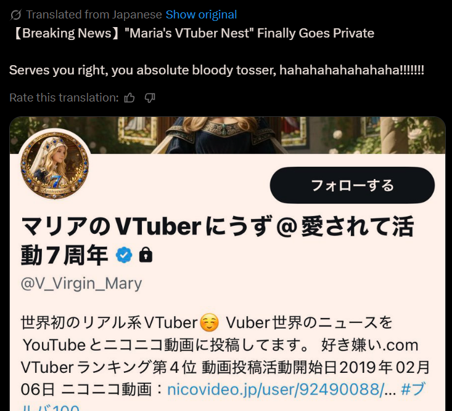Click the 2019年02月06日 date text in bio
Viewport: 452px width, 411px height.
[x=225, y=378]
